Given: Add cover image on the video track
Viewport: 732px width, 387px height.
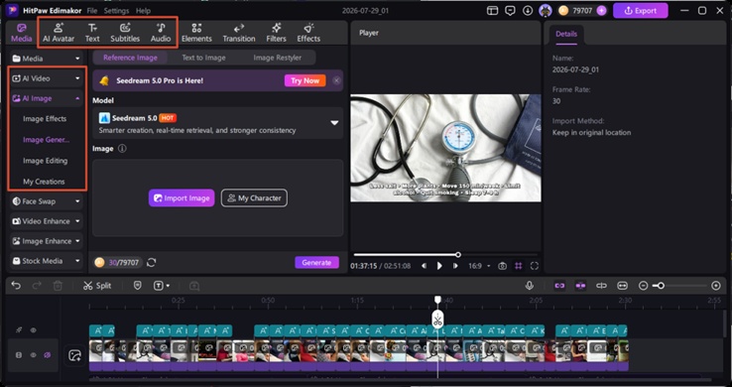Looking at the screenshot, I should pos(74,355).
